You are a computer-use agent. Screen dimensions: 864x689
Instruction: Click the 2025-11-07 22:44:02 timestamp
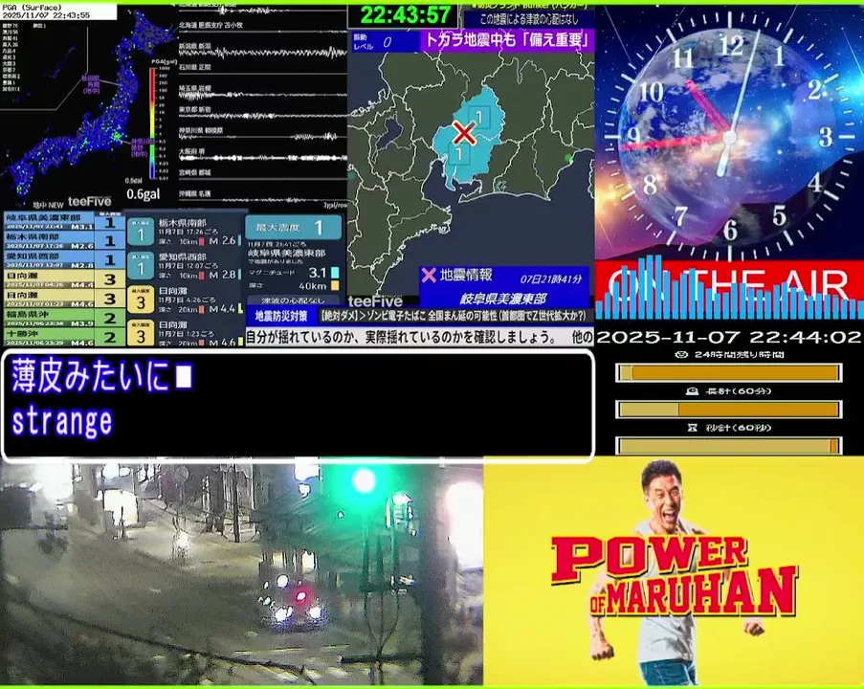(x=728, y=336)
